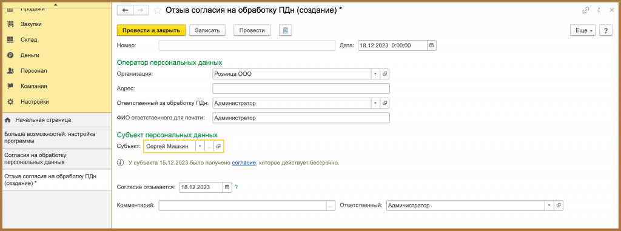Expand Ответственный за обработку ПДн dropdown
This screenshot has height=231, width=621.
pos(375,103)
